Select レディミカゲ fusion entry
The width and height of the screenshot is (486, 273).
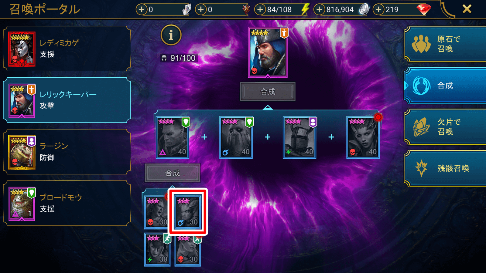pos(67,49)
